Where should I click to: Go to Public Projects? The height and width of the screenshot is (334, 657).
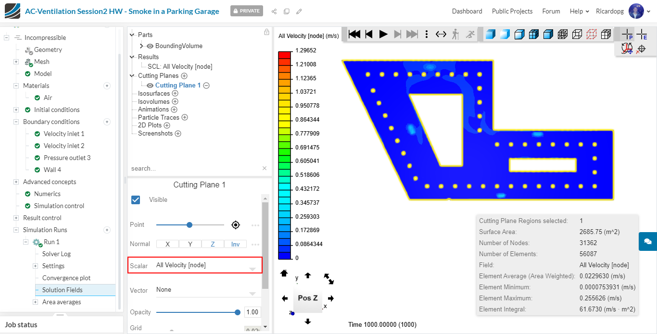coord(512,11)
